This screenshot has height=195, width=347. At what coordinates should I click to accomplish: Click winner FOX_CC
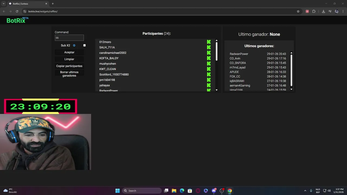point(235,76)
